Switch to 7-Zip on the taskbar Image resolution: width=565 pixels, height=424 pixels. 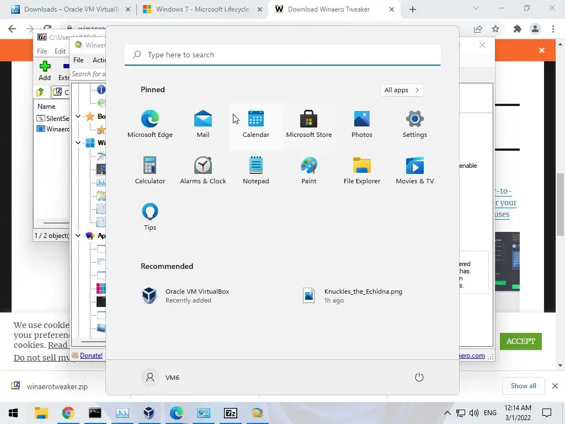coord(230,413)
